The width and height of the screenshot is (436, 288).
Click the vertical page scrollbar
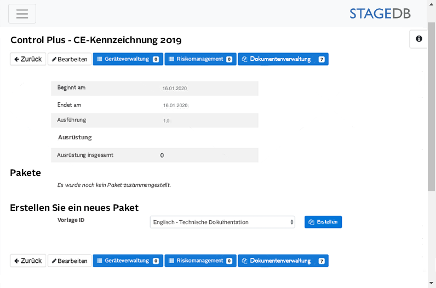(x=432, y=109)
